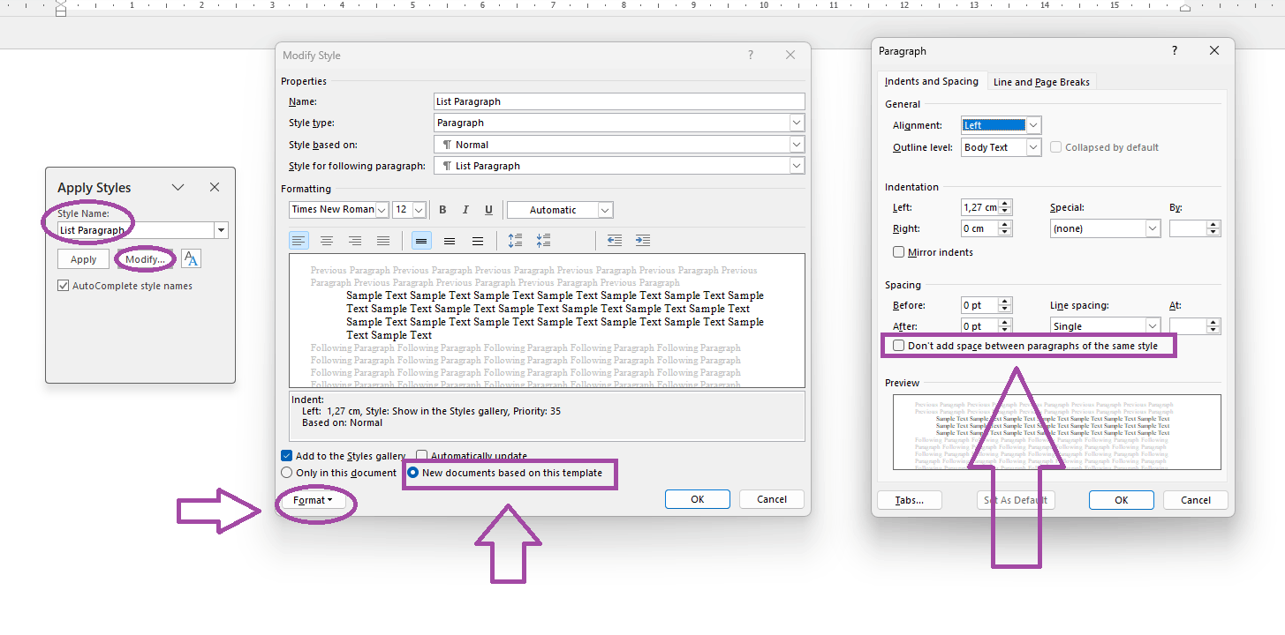Justify paragraph in Modify Style
Image resolution: width=1285 pixels, height=635 pixels.
tap(383, 241)
